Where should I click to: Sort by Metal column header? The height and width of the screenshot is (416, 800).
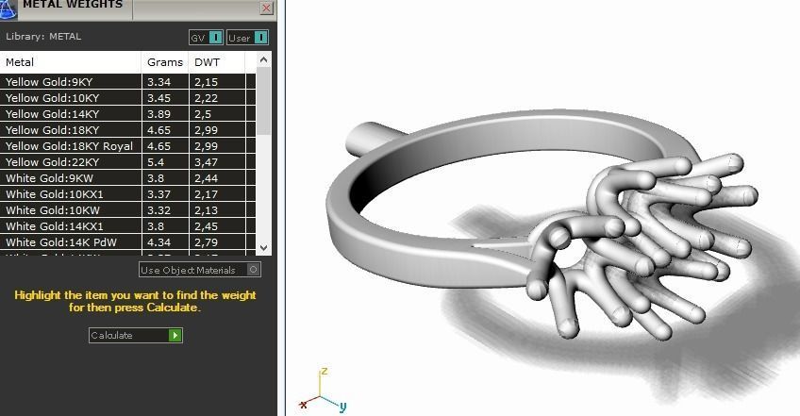(x=71, y=62)
